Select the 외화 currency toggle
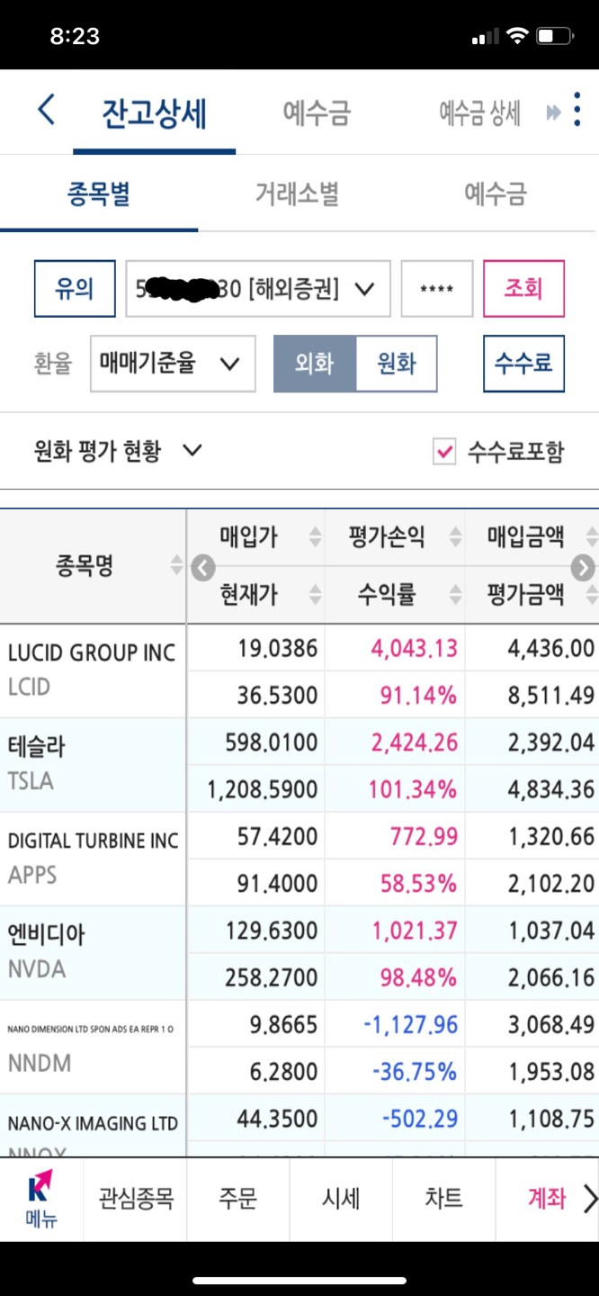This screenshot has height=1296, width=599. 315,364
